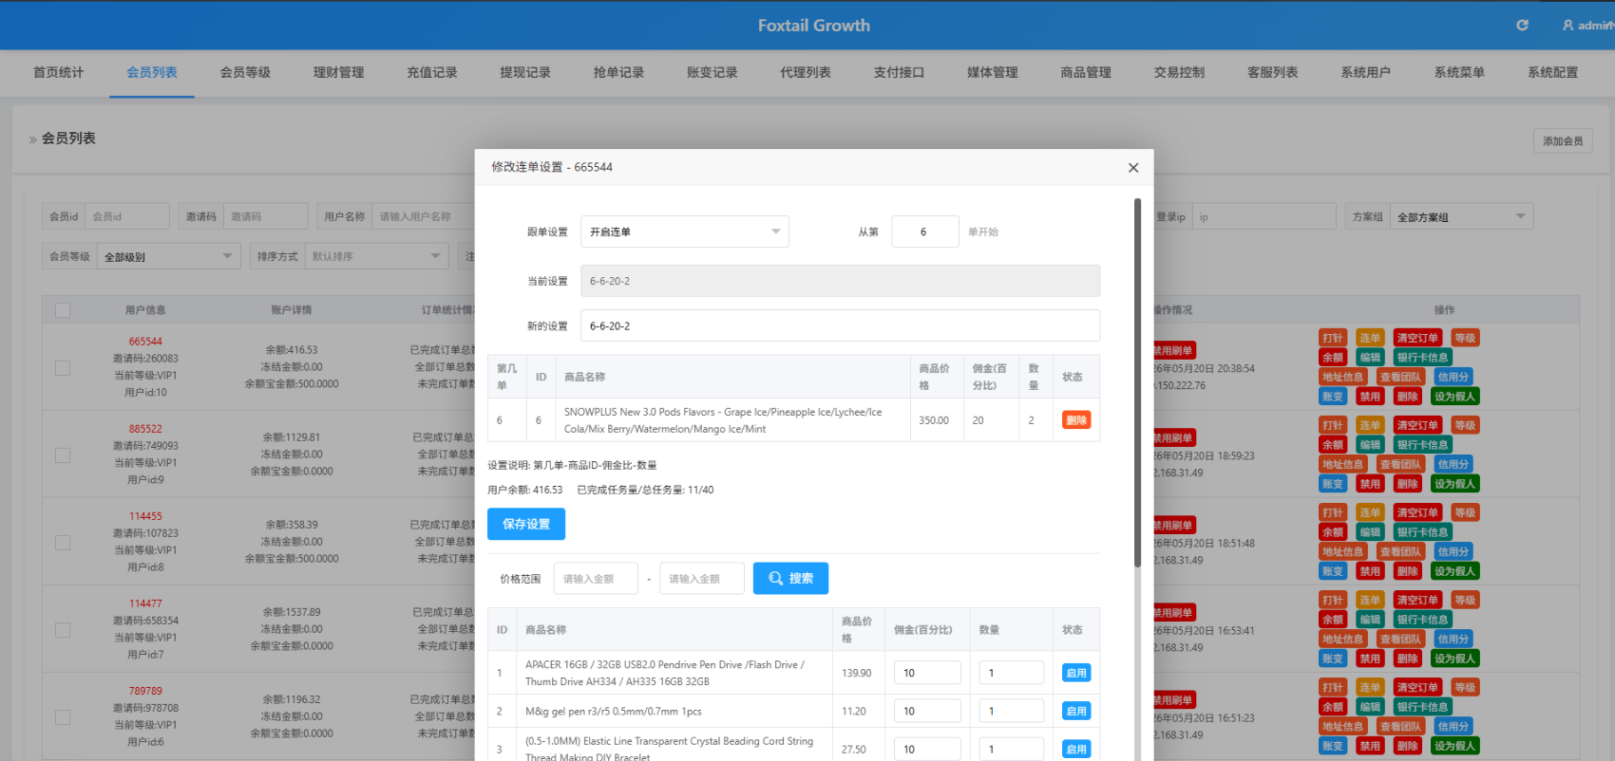Click 清空订单 button in member 665544 row
1615x761 pixels.
(1417, 338)
